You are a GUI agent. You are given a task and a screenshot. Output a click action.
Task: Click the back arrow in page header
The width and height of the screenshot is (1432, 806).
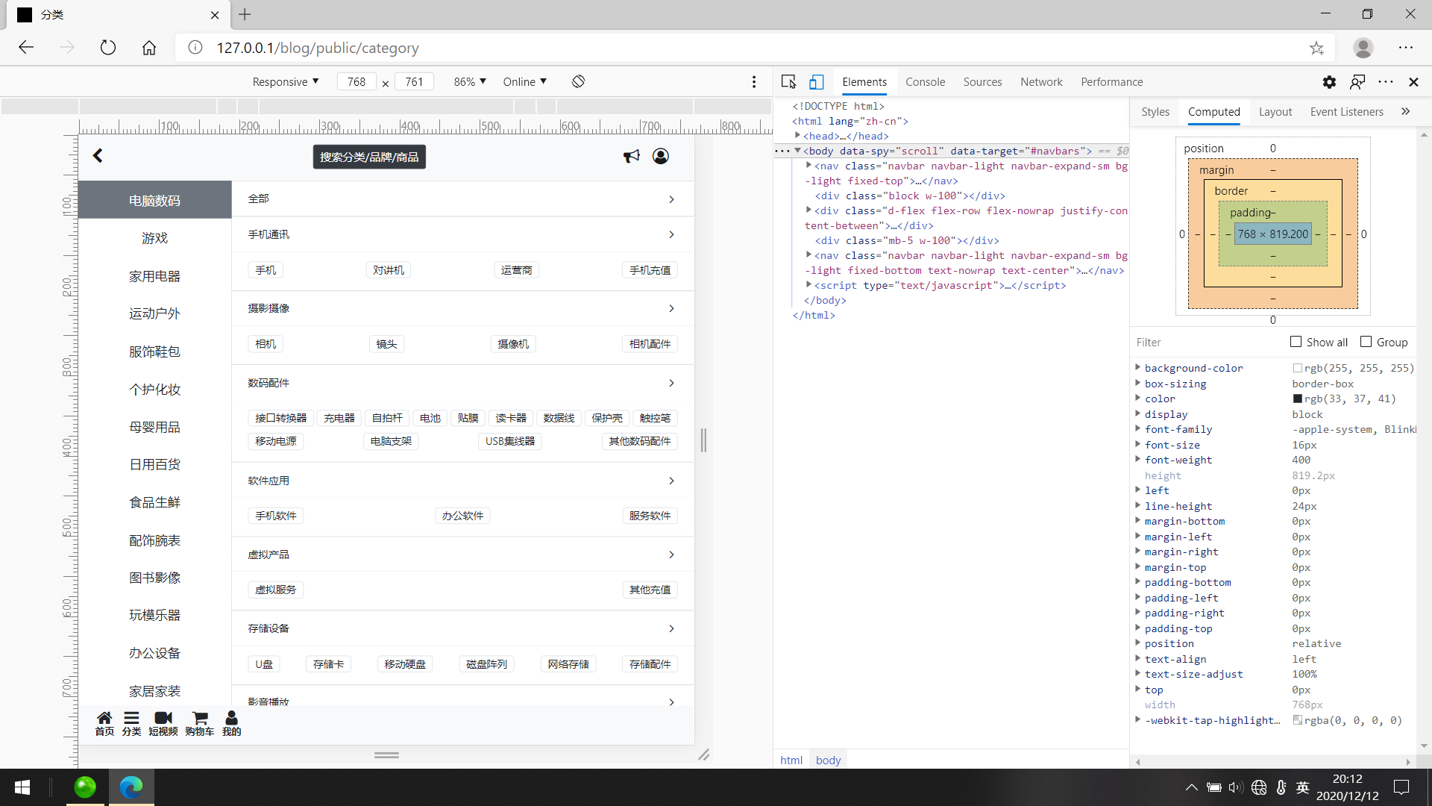[x=98, y=155]
